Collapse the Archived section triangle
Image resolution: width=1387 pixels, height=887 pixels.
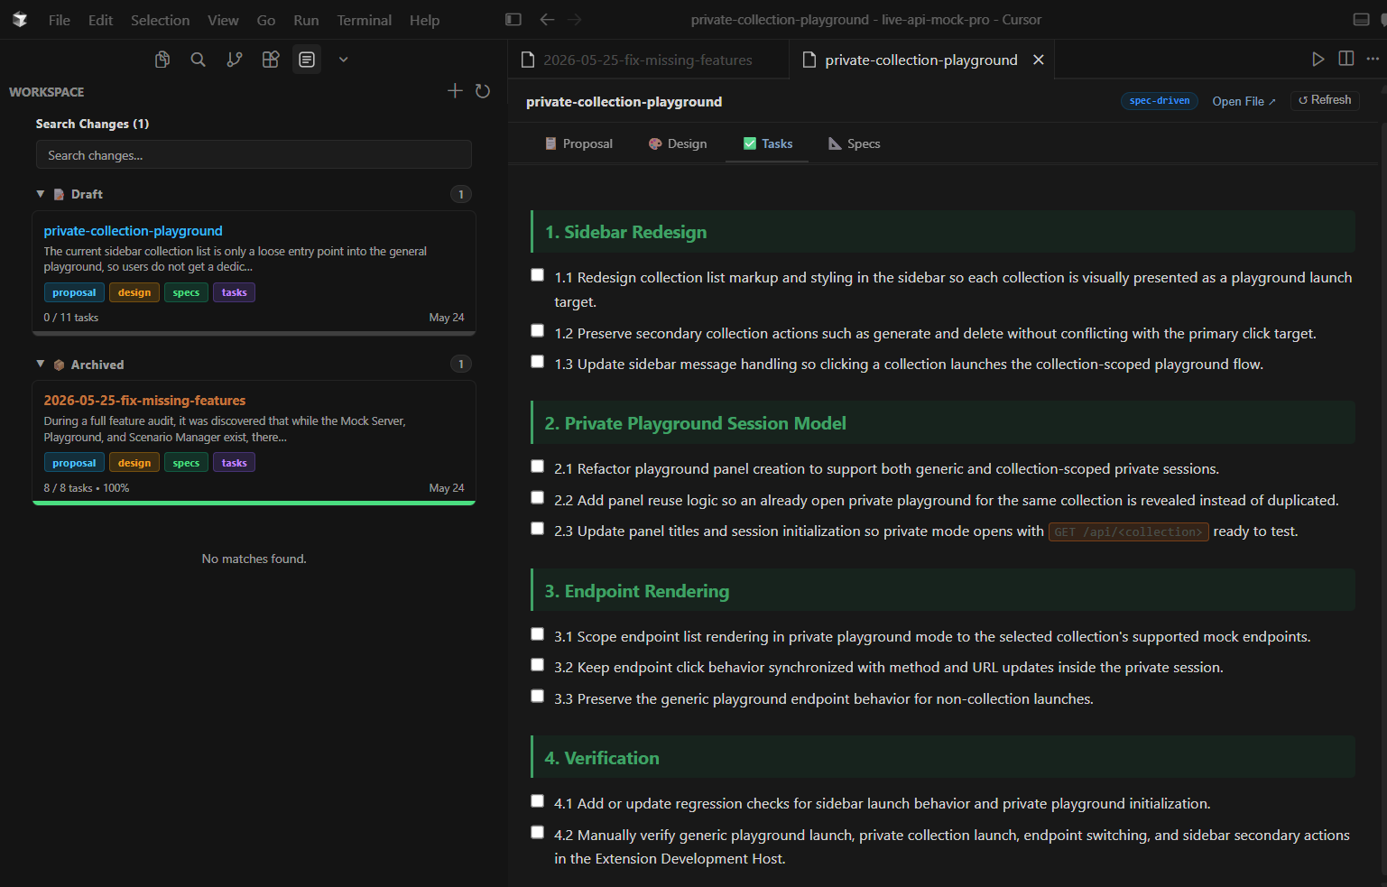(x=41, y=364)
